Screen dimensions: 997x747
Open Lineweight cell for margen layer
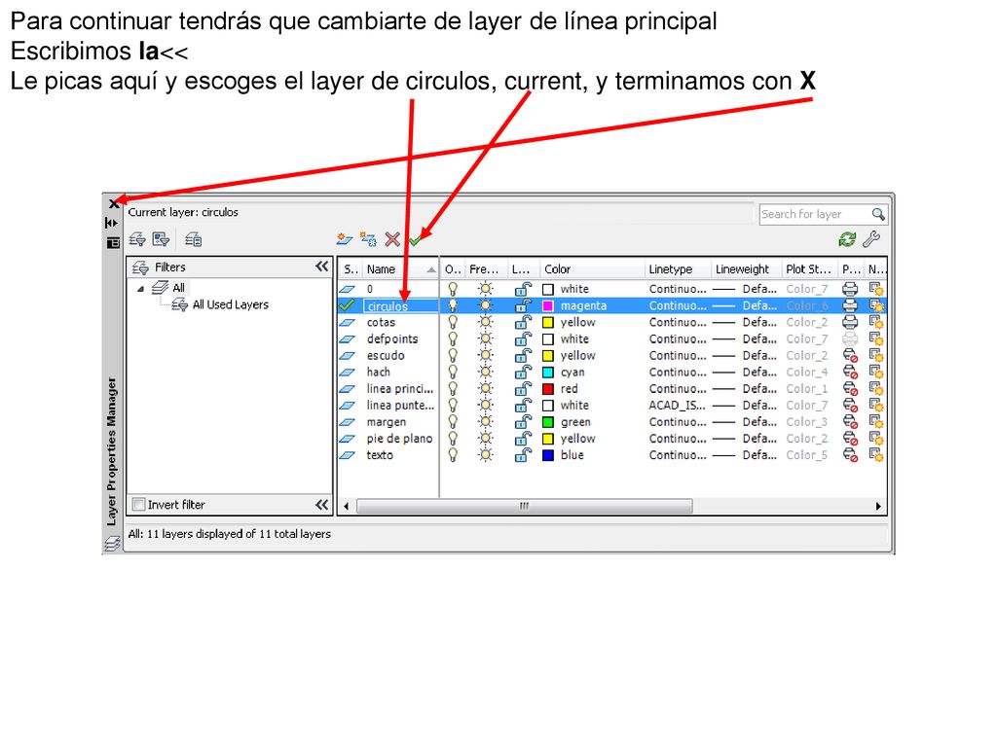click(x=745, y=422)
